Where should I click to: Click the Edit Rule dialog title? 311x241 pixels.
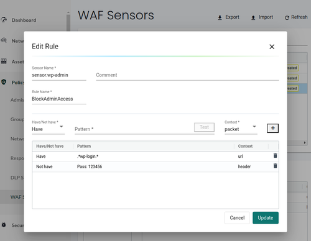[45, 47]
